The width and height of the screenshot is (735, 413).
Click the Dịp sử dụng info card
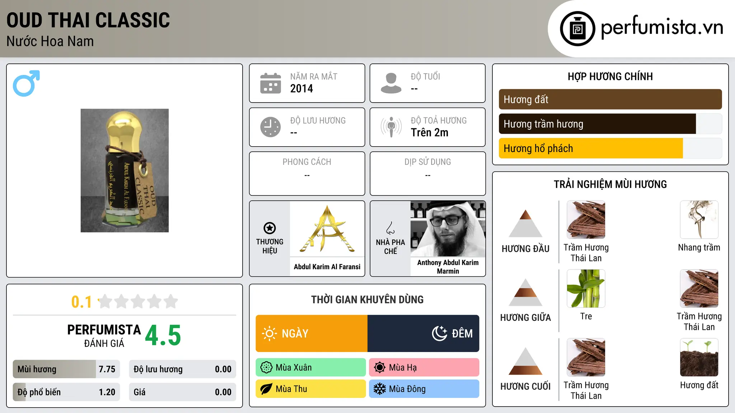click(427, 174)
